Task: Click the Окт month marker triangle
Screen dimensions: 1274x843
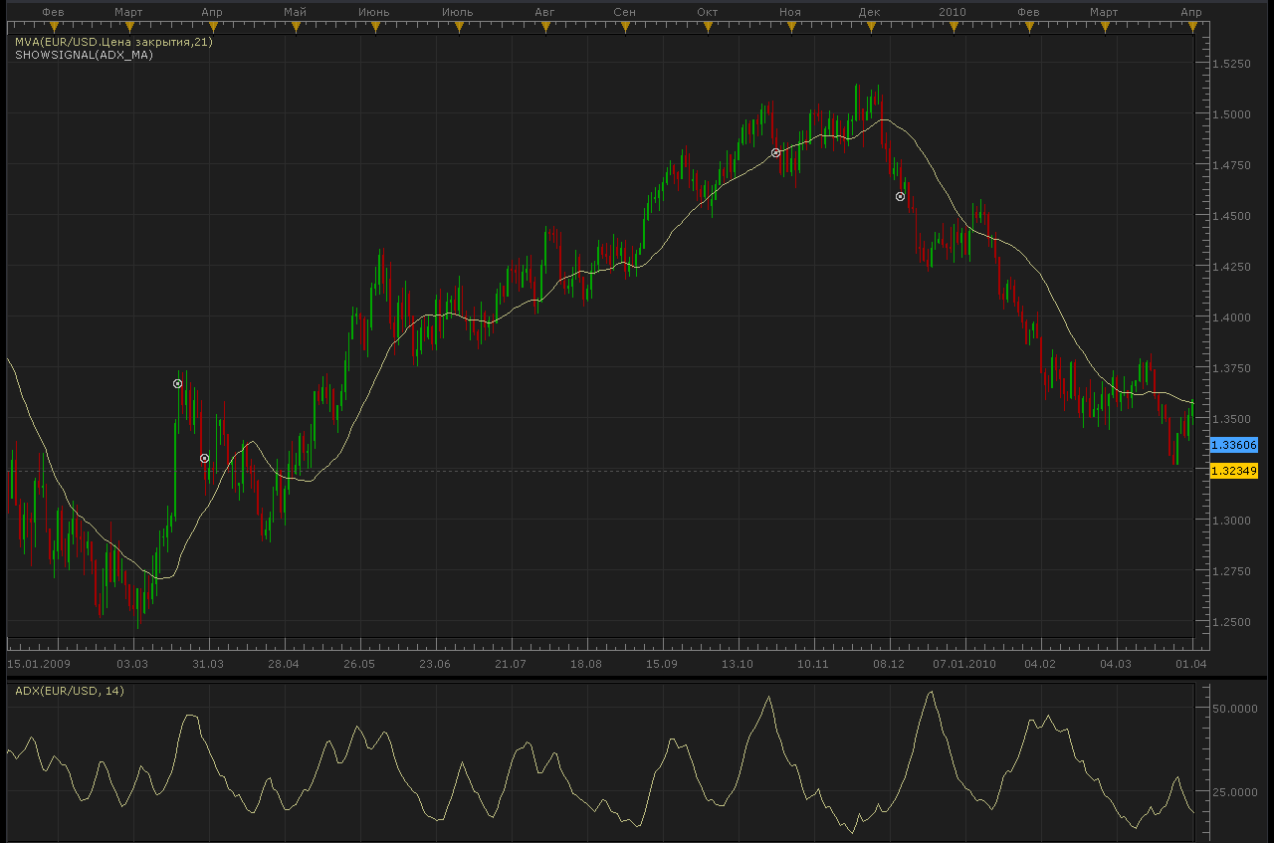Action: click(x=708, y=27)
